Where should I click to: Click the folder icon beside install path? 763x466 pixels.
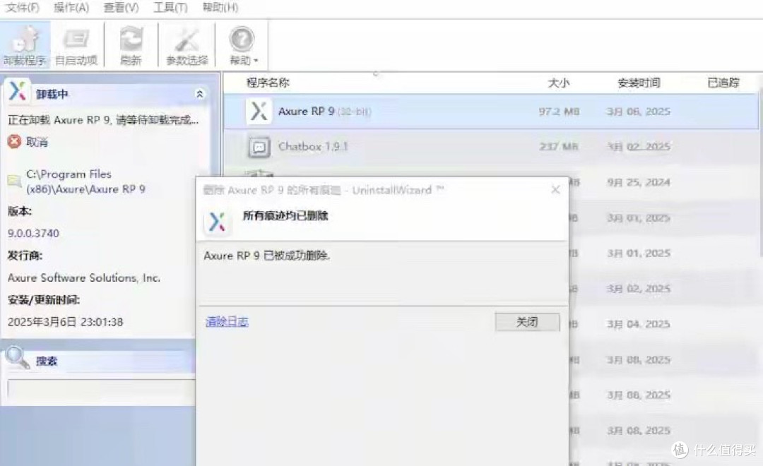tap(15, 181)
